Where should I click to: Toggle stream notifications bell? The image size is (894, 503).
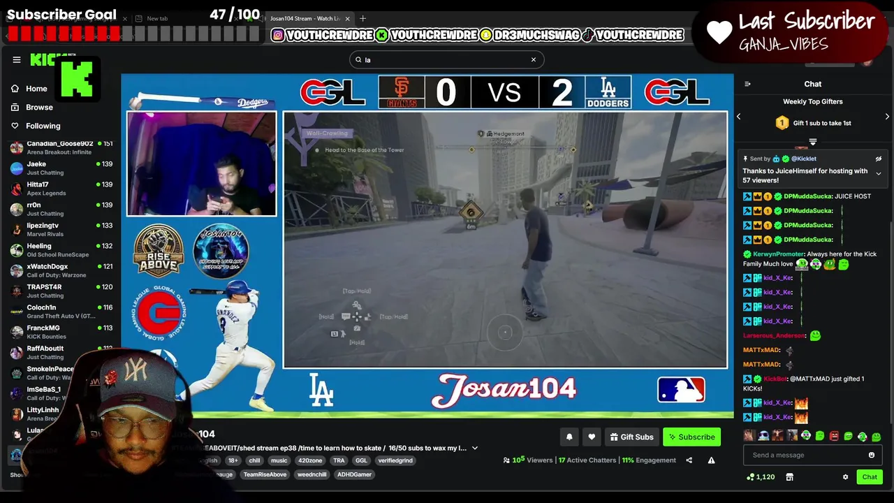[569, 437]
